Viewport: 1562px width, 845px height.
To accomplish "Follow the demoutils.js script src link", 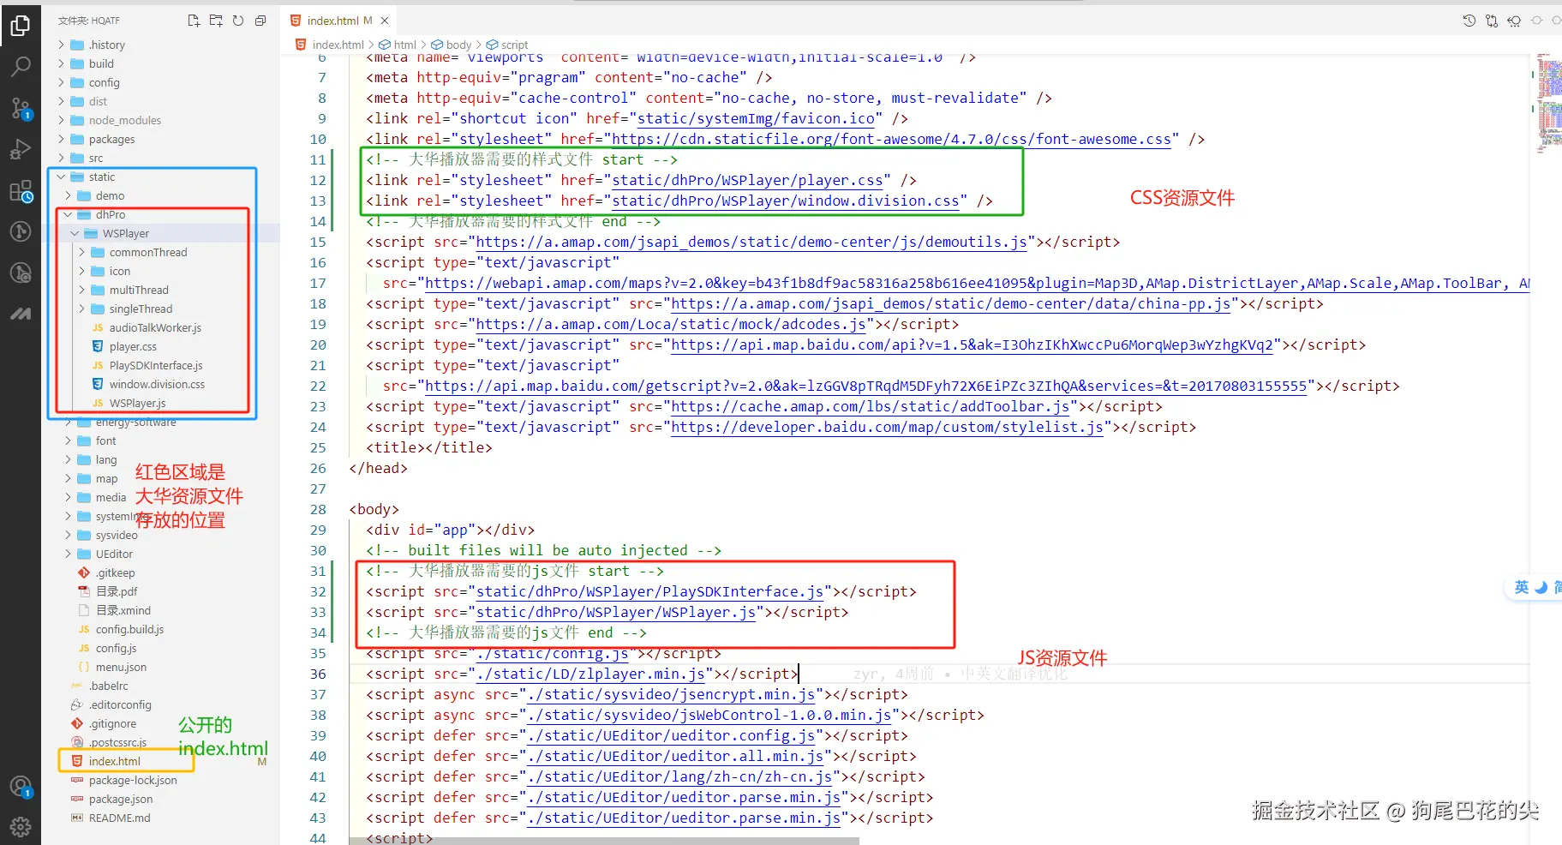I will click(751, 242).
